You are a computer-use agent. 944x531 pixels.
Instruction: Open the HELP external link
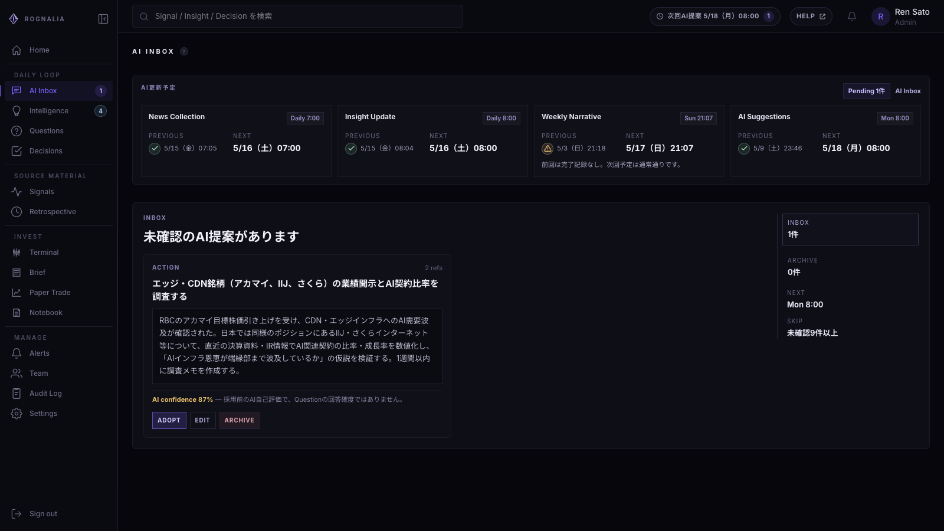811,17
